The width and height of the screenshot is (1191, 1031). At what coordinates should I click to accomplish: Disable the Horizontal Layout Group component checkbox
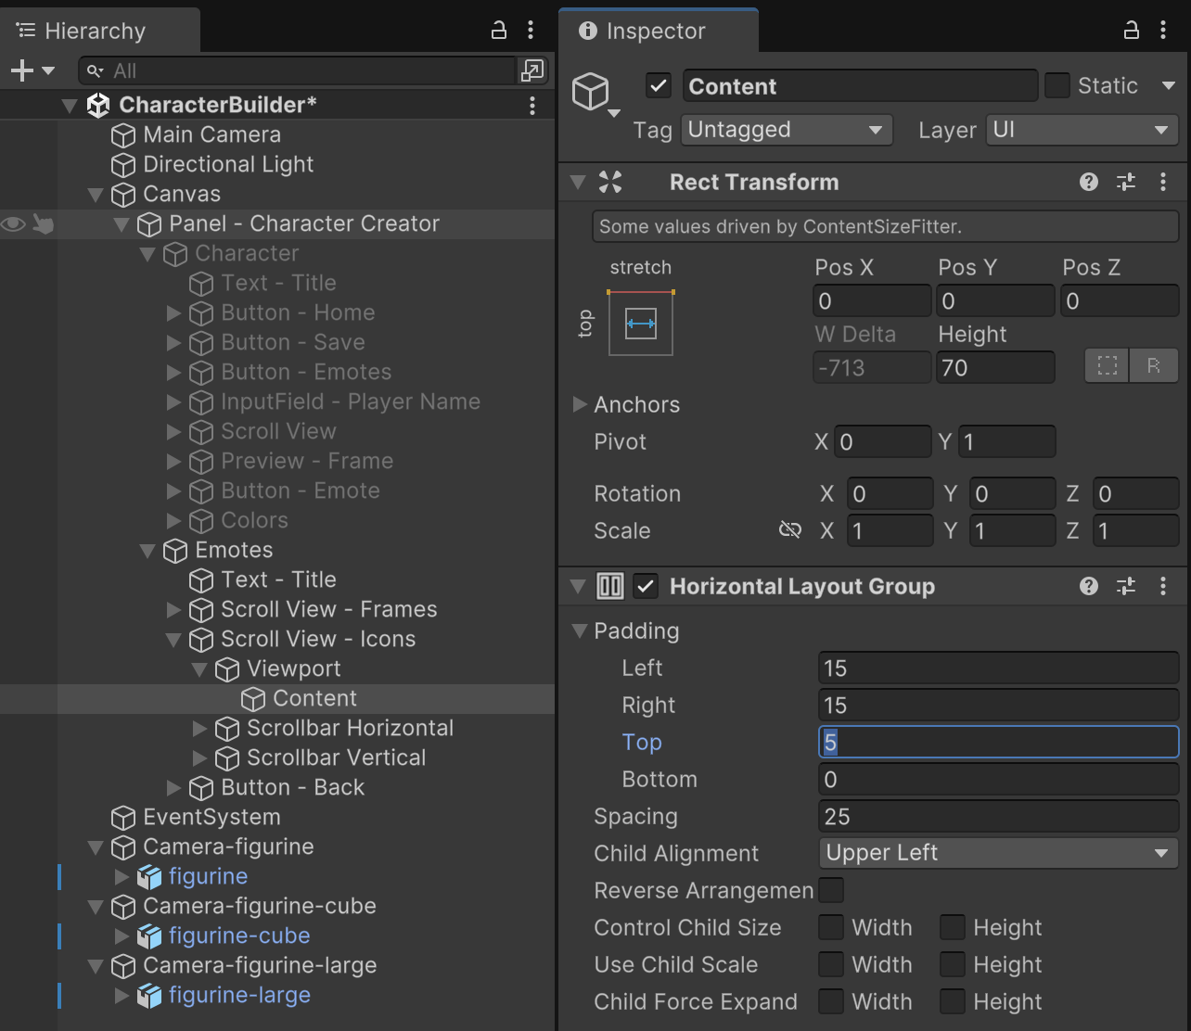tap(646, 586)
